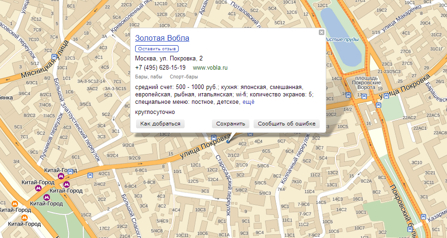Click the blue location dot under the balloon tail
This screenshot has height=238, width=447.
[x=228, y=142]
